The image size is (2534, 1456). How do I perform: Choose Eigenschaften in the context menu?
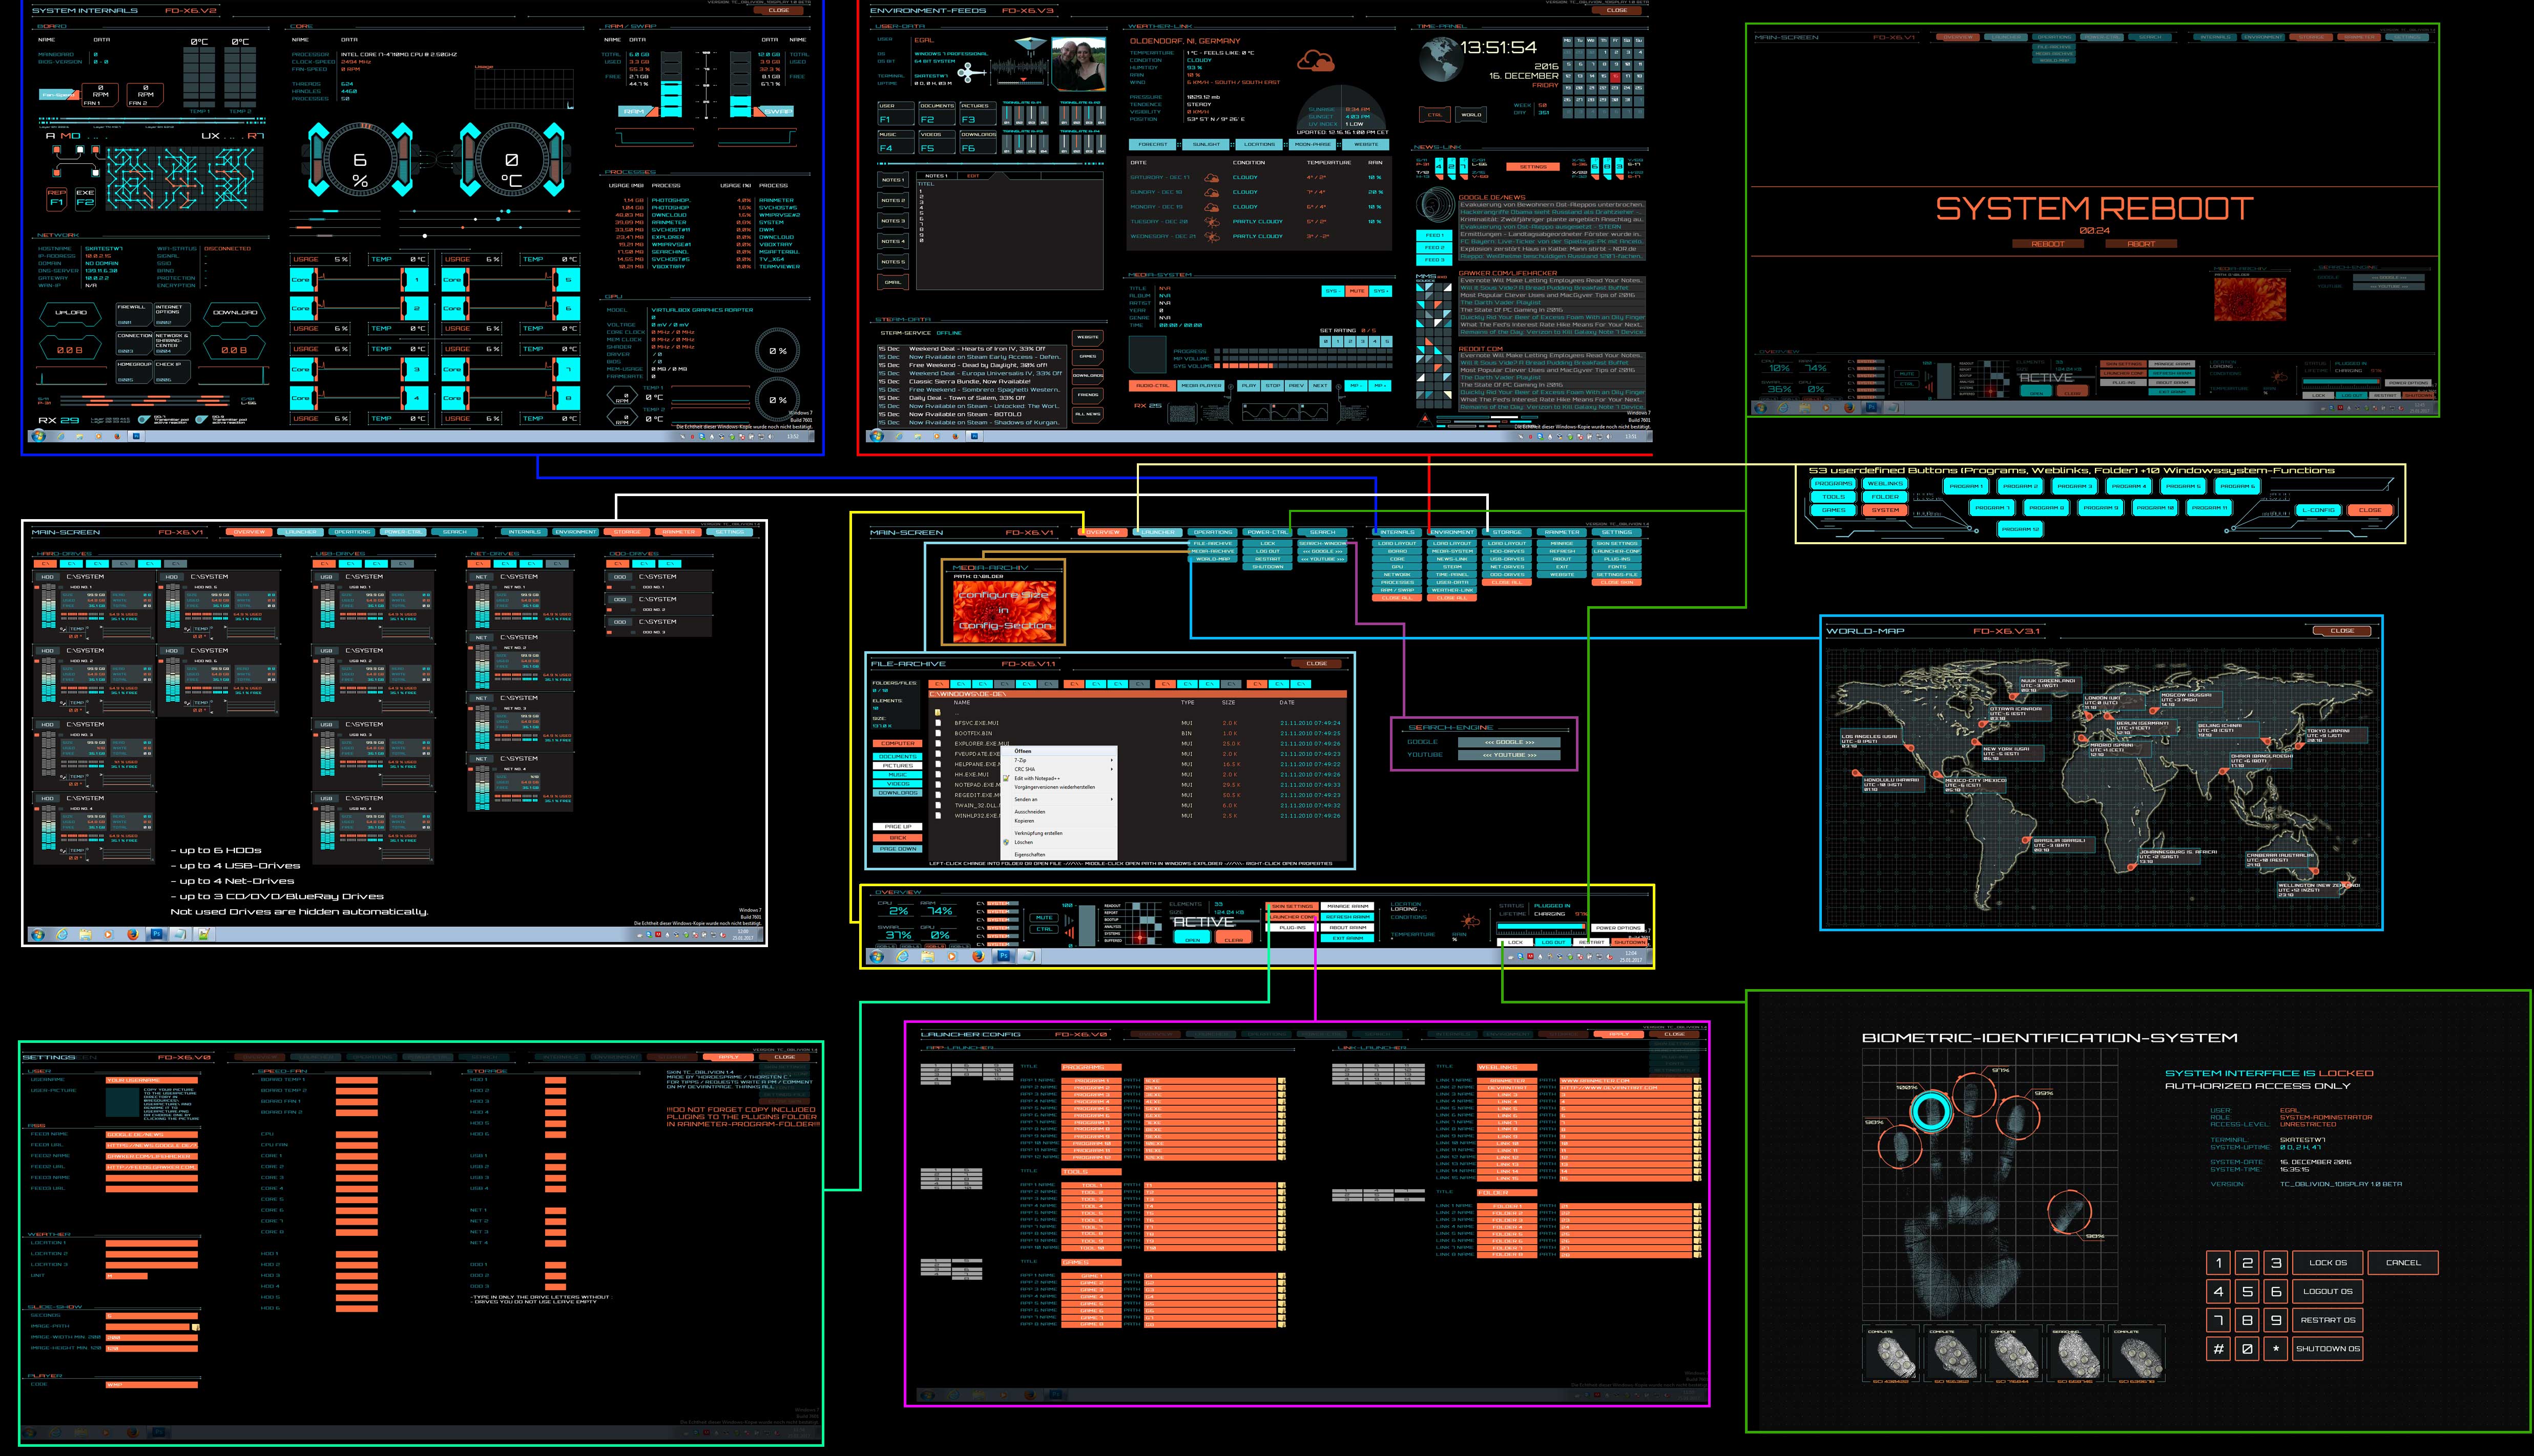click(x=1059, y=855)
